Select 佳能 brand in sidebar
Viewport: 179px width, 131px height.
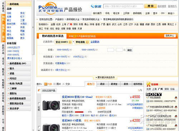(9, 13)
